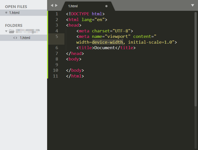
Task: Click the "UTF-8" string value
Action: click(122, 31)
